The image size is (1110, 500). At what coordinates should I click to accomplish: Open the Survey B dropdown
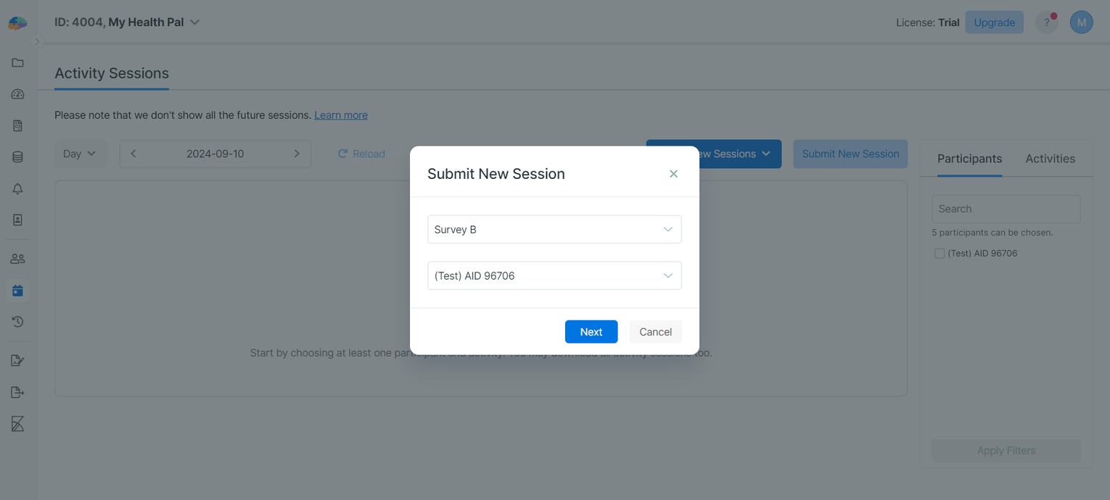(554, 229)
